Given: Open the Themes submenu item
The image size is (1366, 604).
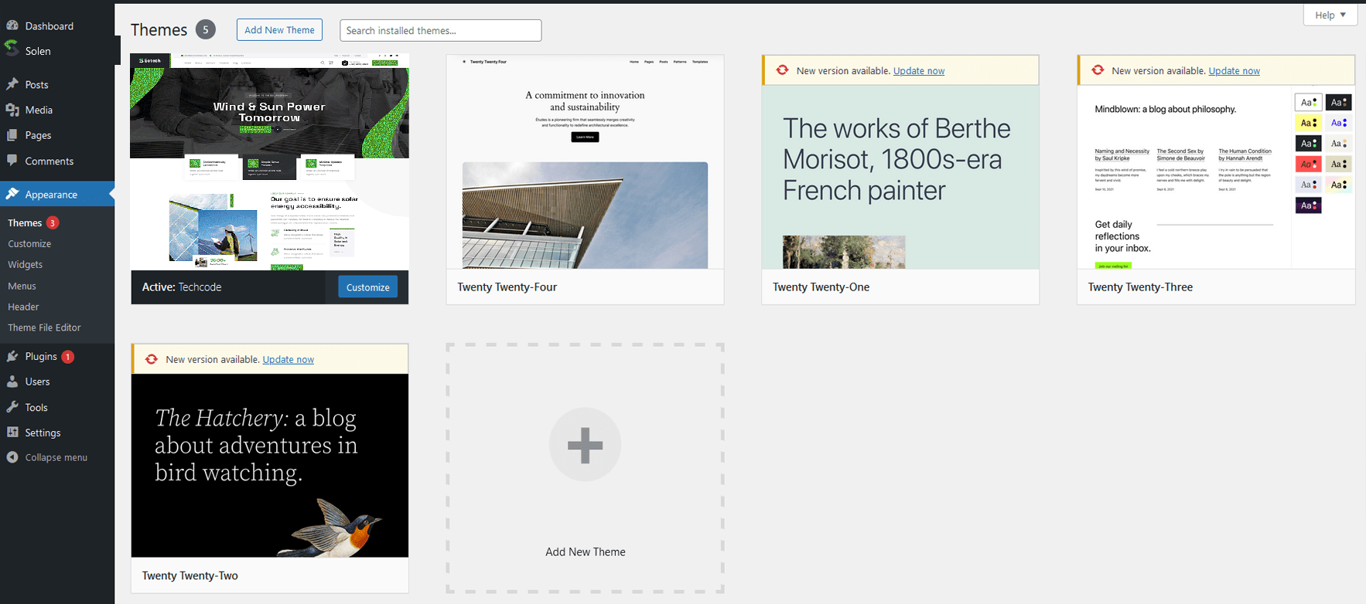Looking at the screenshot, I should point(25,222).
